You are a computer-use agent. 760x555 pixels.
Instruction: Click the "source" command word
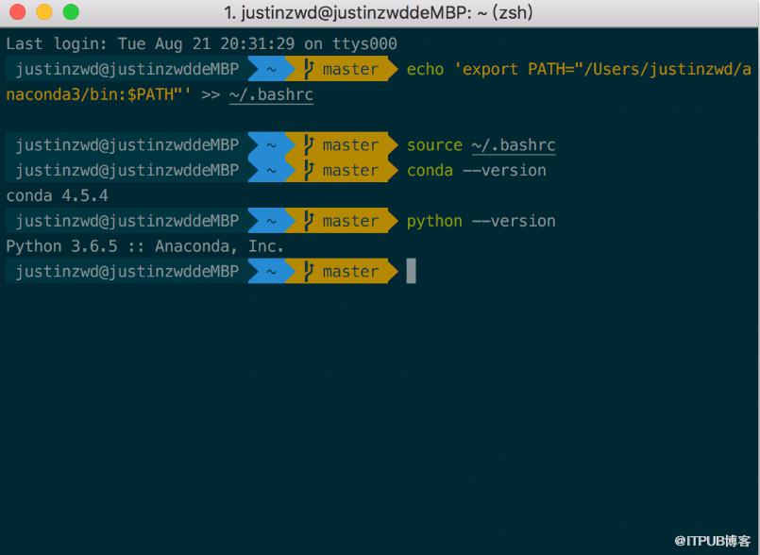coord(434,145)
